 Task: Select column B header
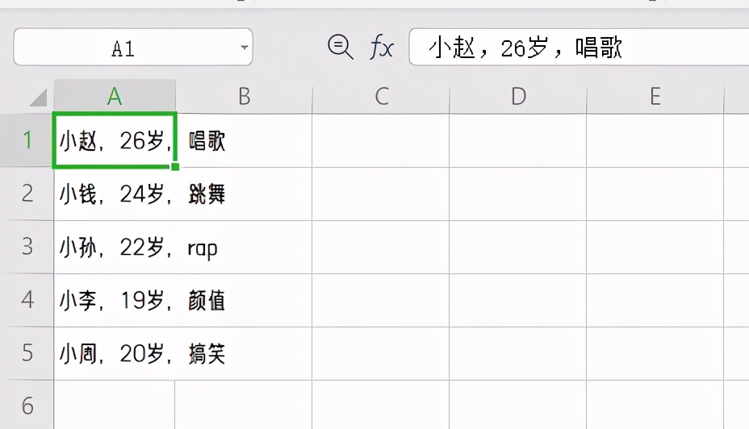244,97
